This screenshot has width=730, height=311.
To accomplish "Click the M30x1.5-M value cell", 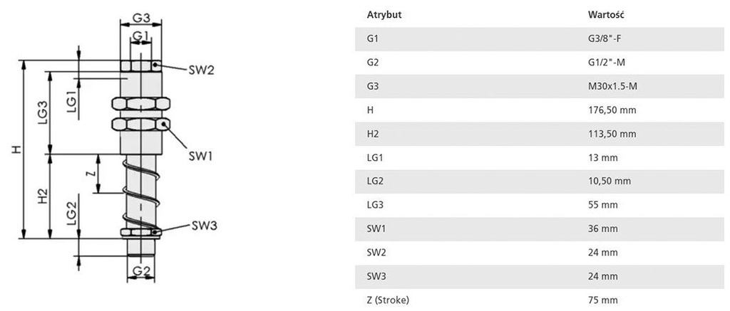I will click(608, 86).
